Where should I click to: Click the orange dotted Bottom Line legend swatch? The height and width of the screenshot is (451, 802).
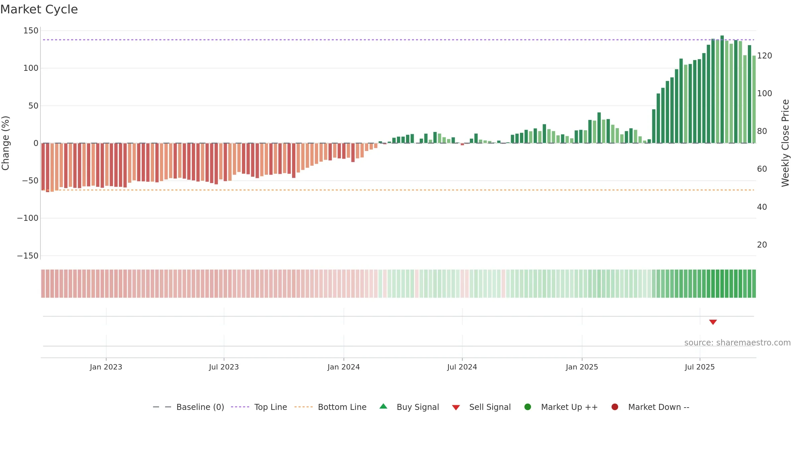tap(304, 407)
